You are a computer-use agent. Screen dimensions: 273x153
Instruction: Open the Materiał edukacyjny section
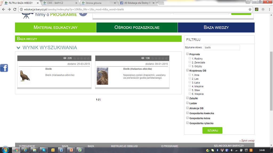coord(55,27)
